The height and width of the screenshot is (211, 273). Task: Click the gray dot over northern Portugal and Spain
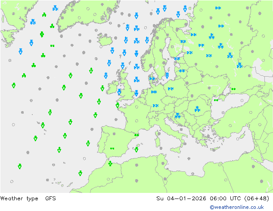point(114,133)
